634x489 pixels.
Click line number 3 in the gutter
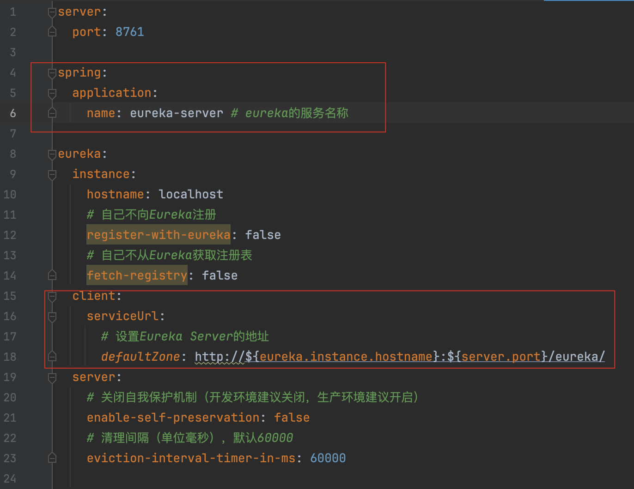pos(13,52)
